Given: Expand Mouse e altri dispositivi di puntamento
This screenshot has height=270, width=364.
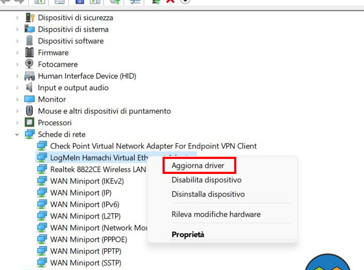Looking at the screenshot, I should click(17, 111).
